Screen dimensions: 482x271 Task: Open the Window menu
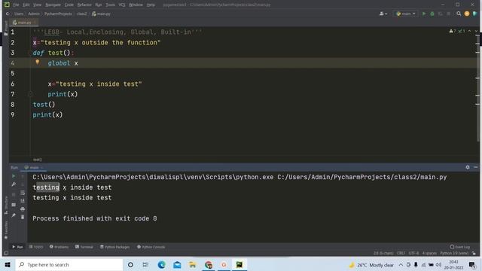(136, 5)
